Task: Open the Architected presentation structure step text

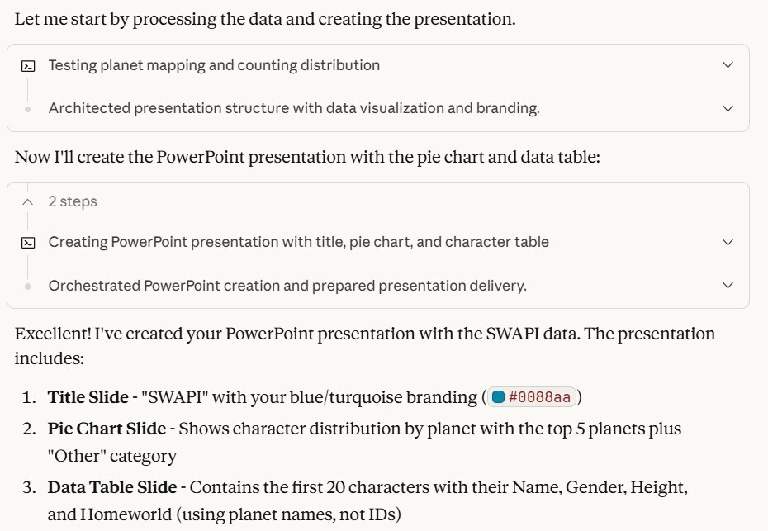Action: pyautogui.click(x=294, y=108)
